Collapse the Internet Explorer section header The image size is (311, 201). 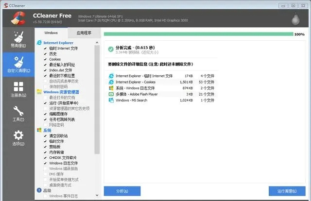tap(58, 43)
